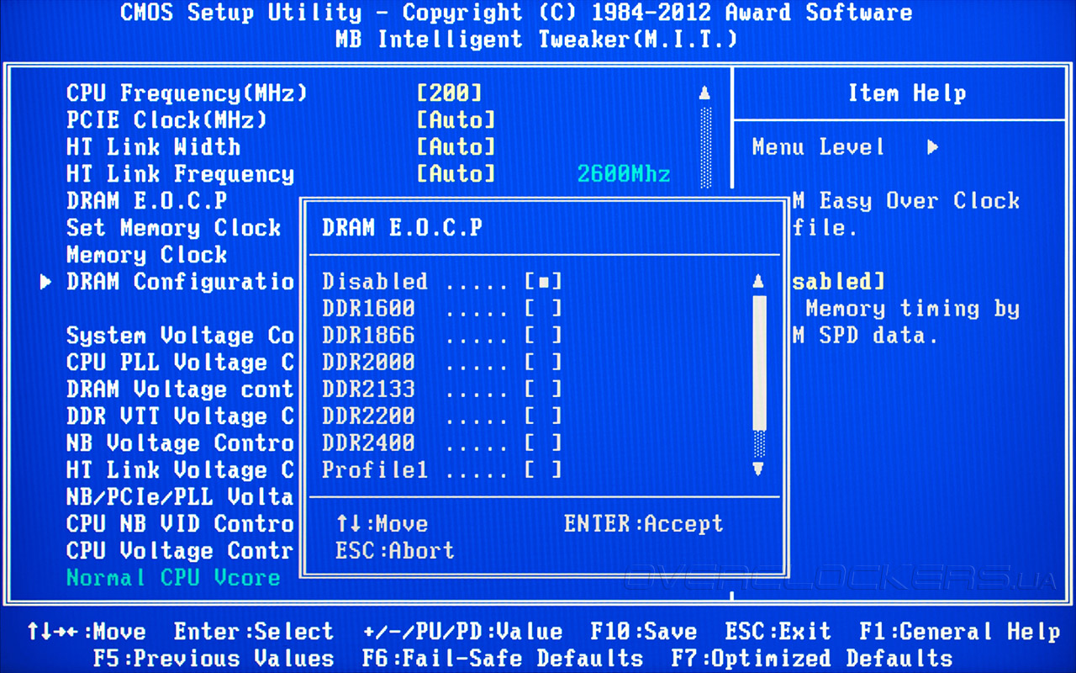1076x673 pixels.
Task: Click the Normal CPU Vcore label
Action: [x=174, y=578]
